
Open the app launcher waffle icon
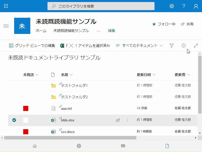[6, 6]
